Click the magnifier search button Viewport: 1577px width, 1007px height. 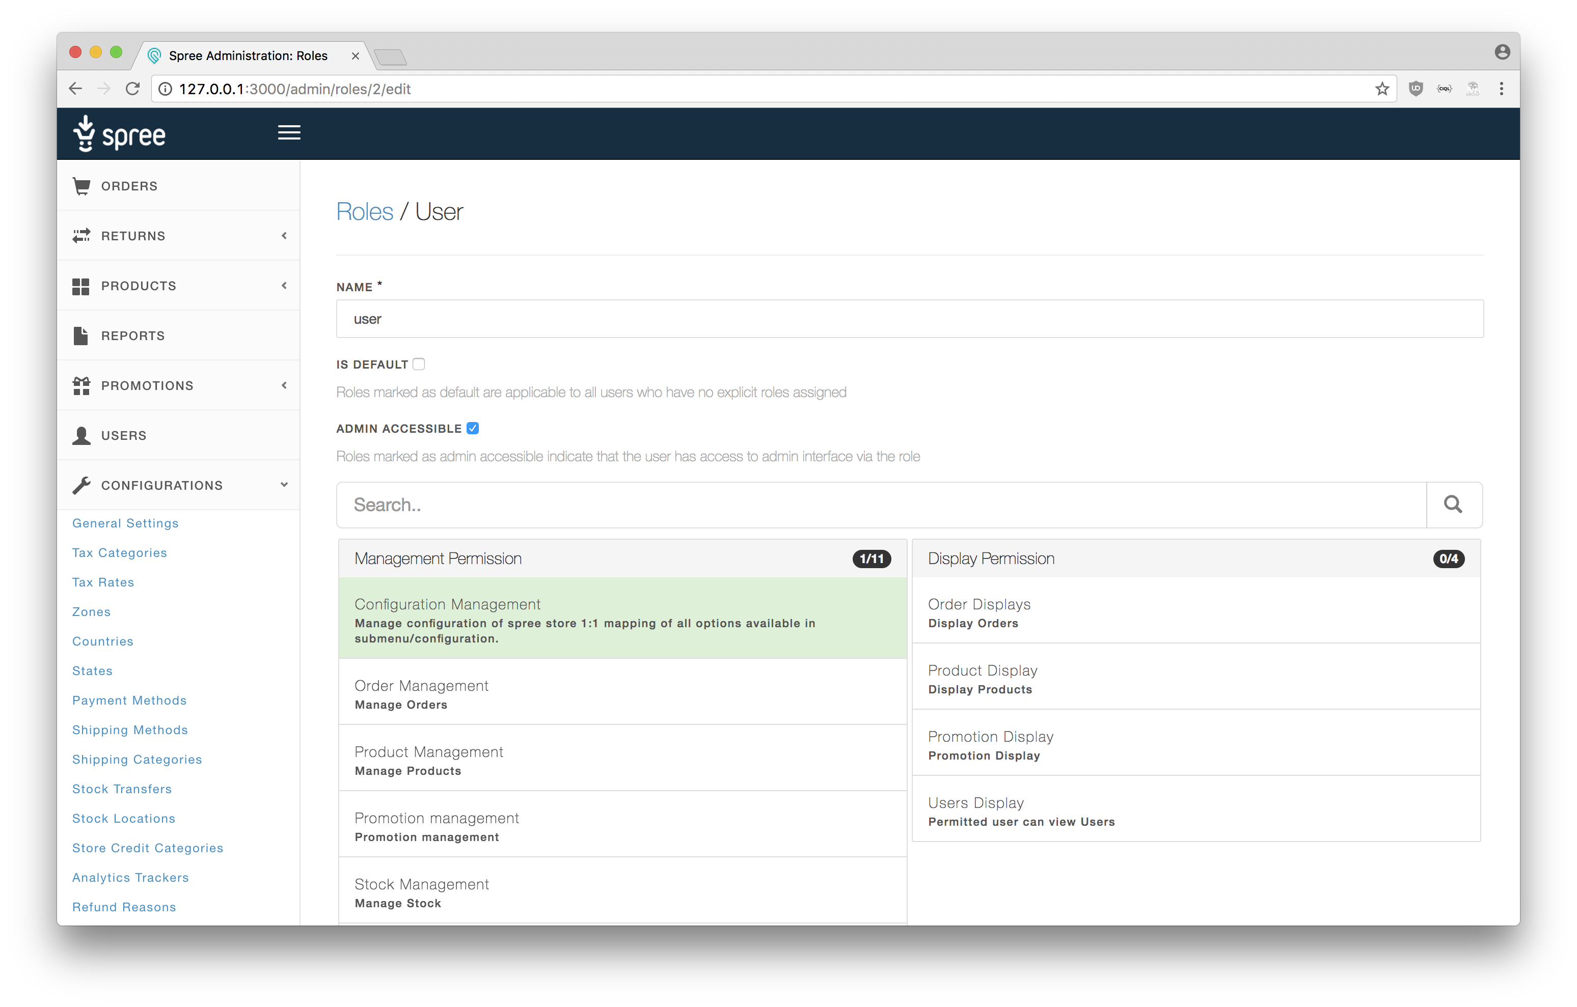tap(1453, 505)
